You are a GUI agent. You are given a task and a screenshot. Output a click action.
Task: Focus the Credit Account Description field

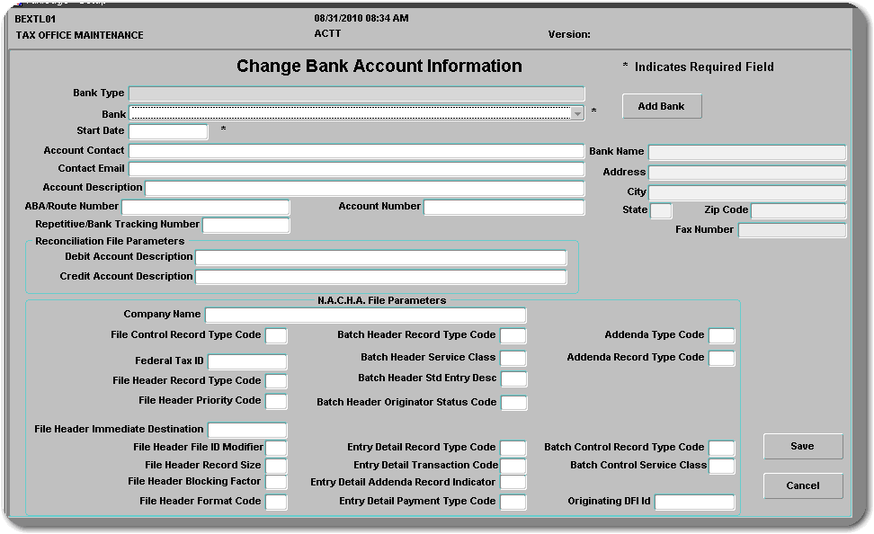pyautogui.click(x=380, y=277)
